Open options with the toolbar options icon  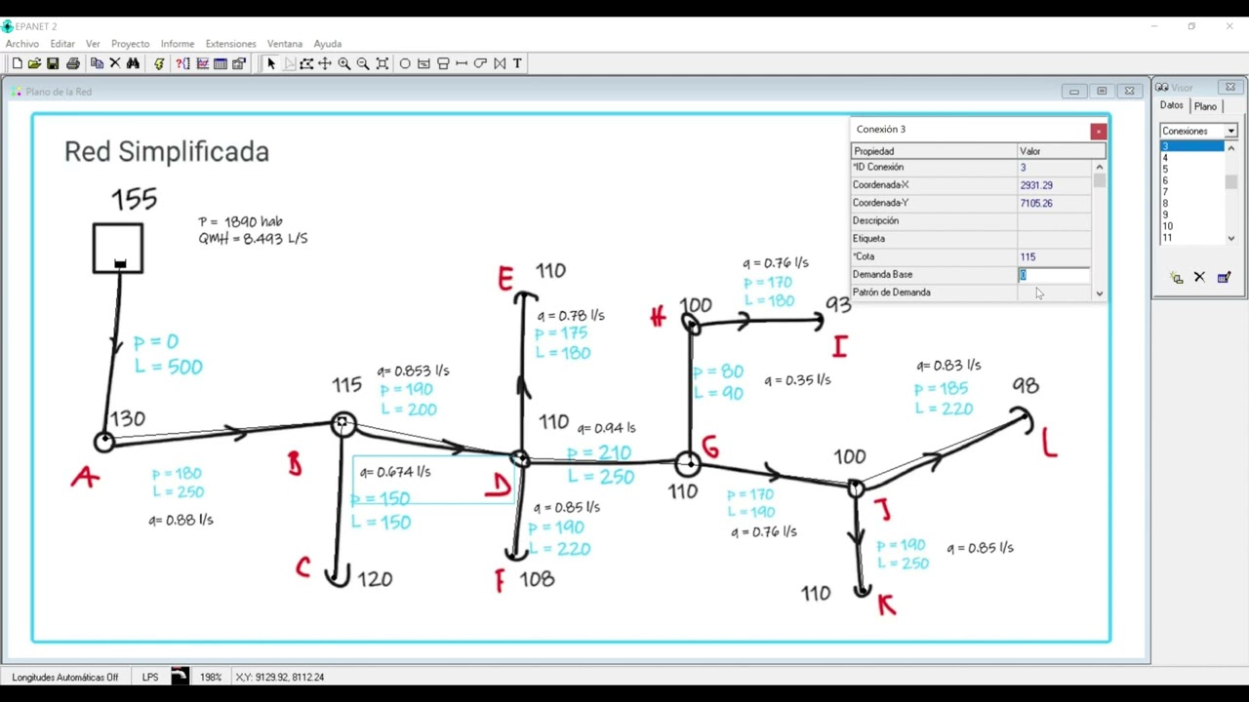click(x=239, y=63)
